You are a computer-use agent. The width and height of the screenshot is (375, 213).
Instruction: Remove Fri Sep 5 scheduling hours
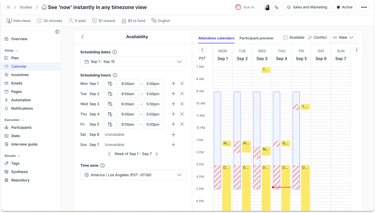(182, 124)
